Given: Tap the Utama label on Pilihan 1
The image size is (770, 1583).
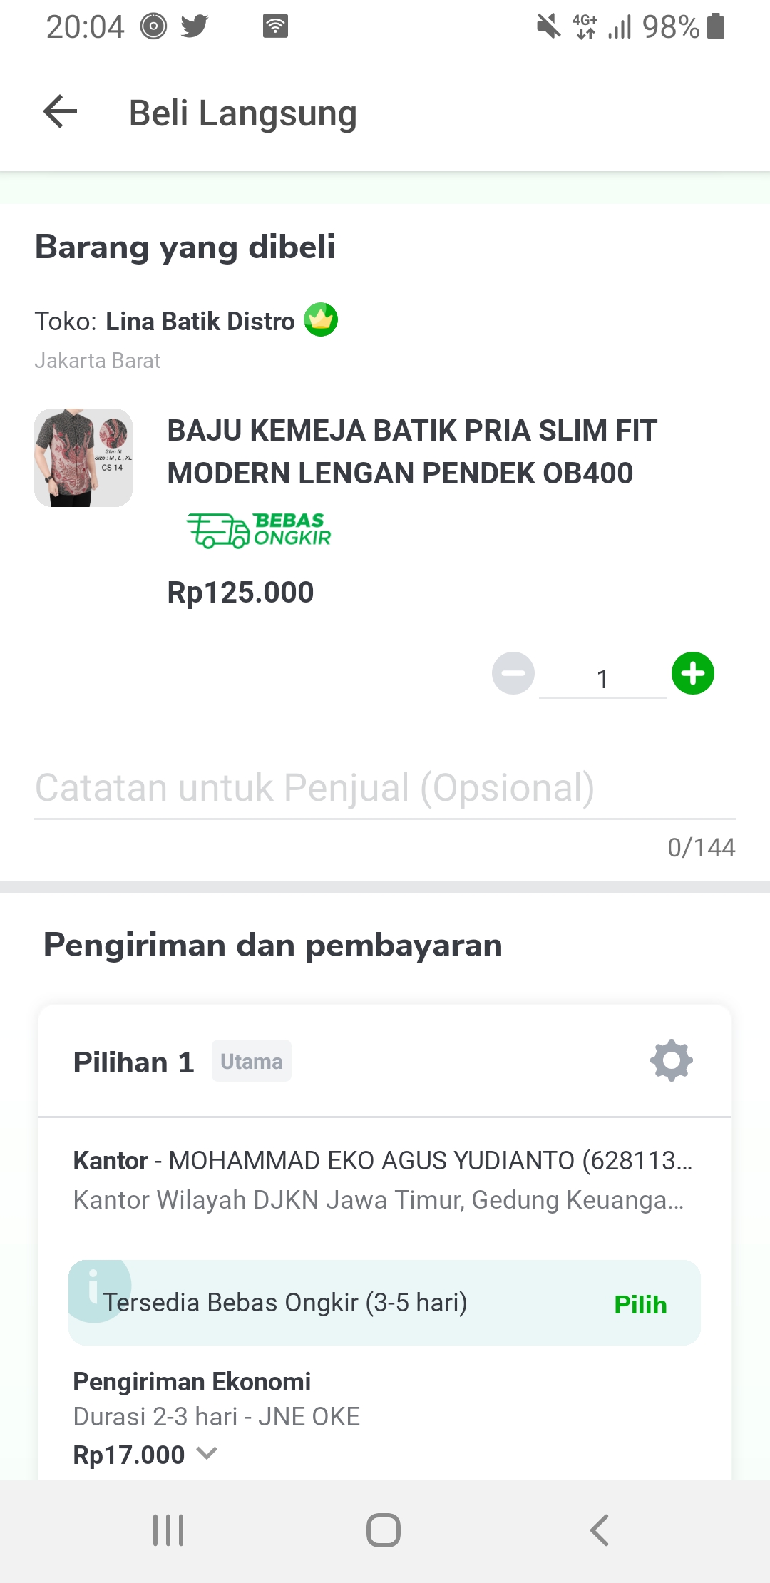Looking at the screenshot, I should click(251, 1061).
